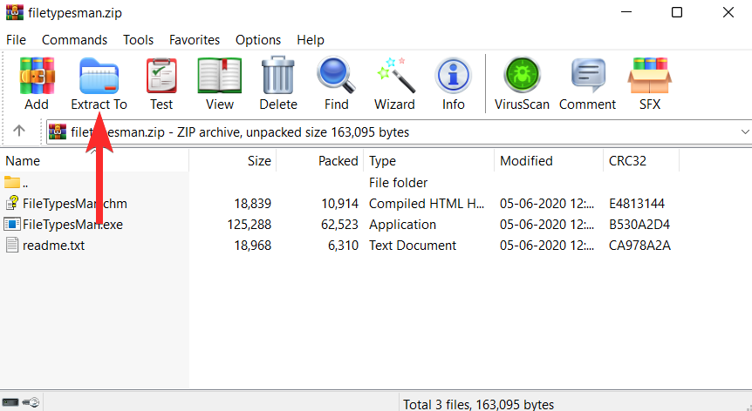Start VirusScan on the archive

(522, 75)
